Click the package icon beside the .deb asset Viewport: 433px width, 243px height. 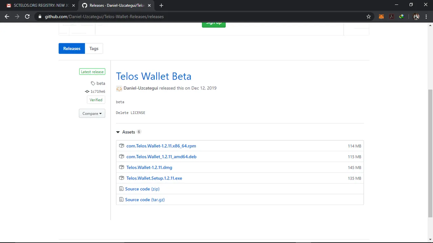(121, 157)
